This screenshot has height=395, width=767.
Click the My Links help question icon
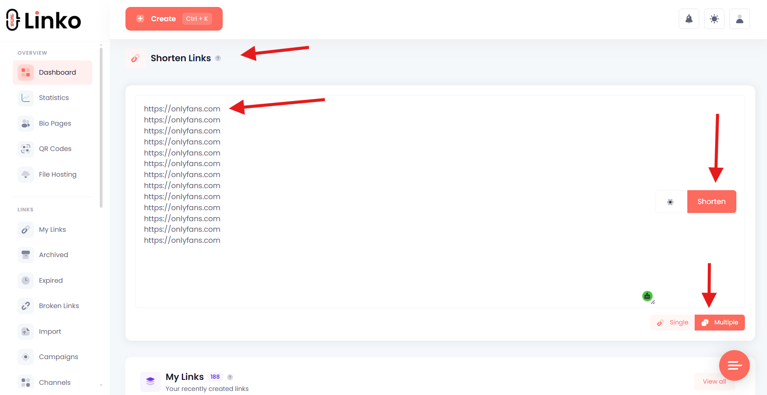230,377
